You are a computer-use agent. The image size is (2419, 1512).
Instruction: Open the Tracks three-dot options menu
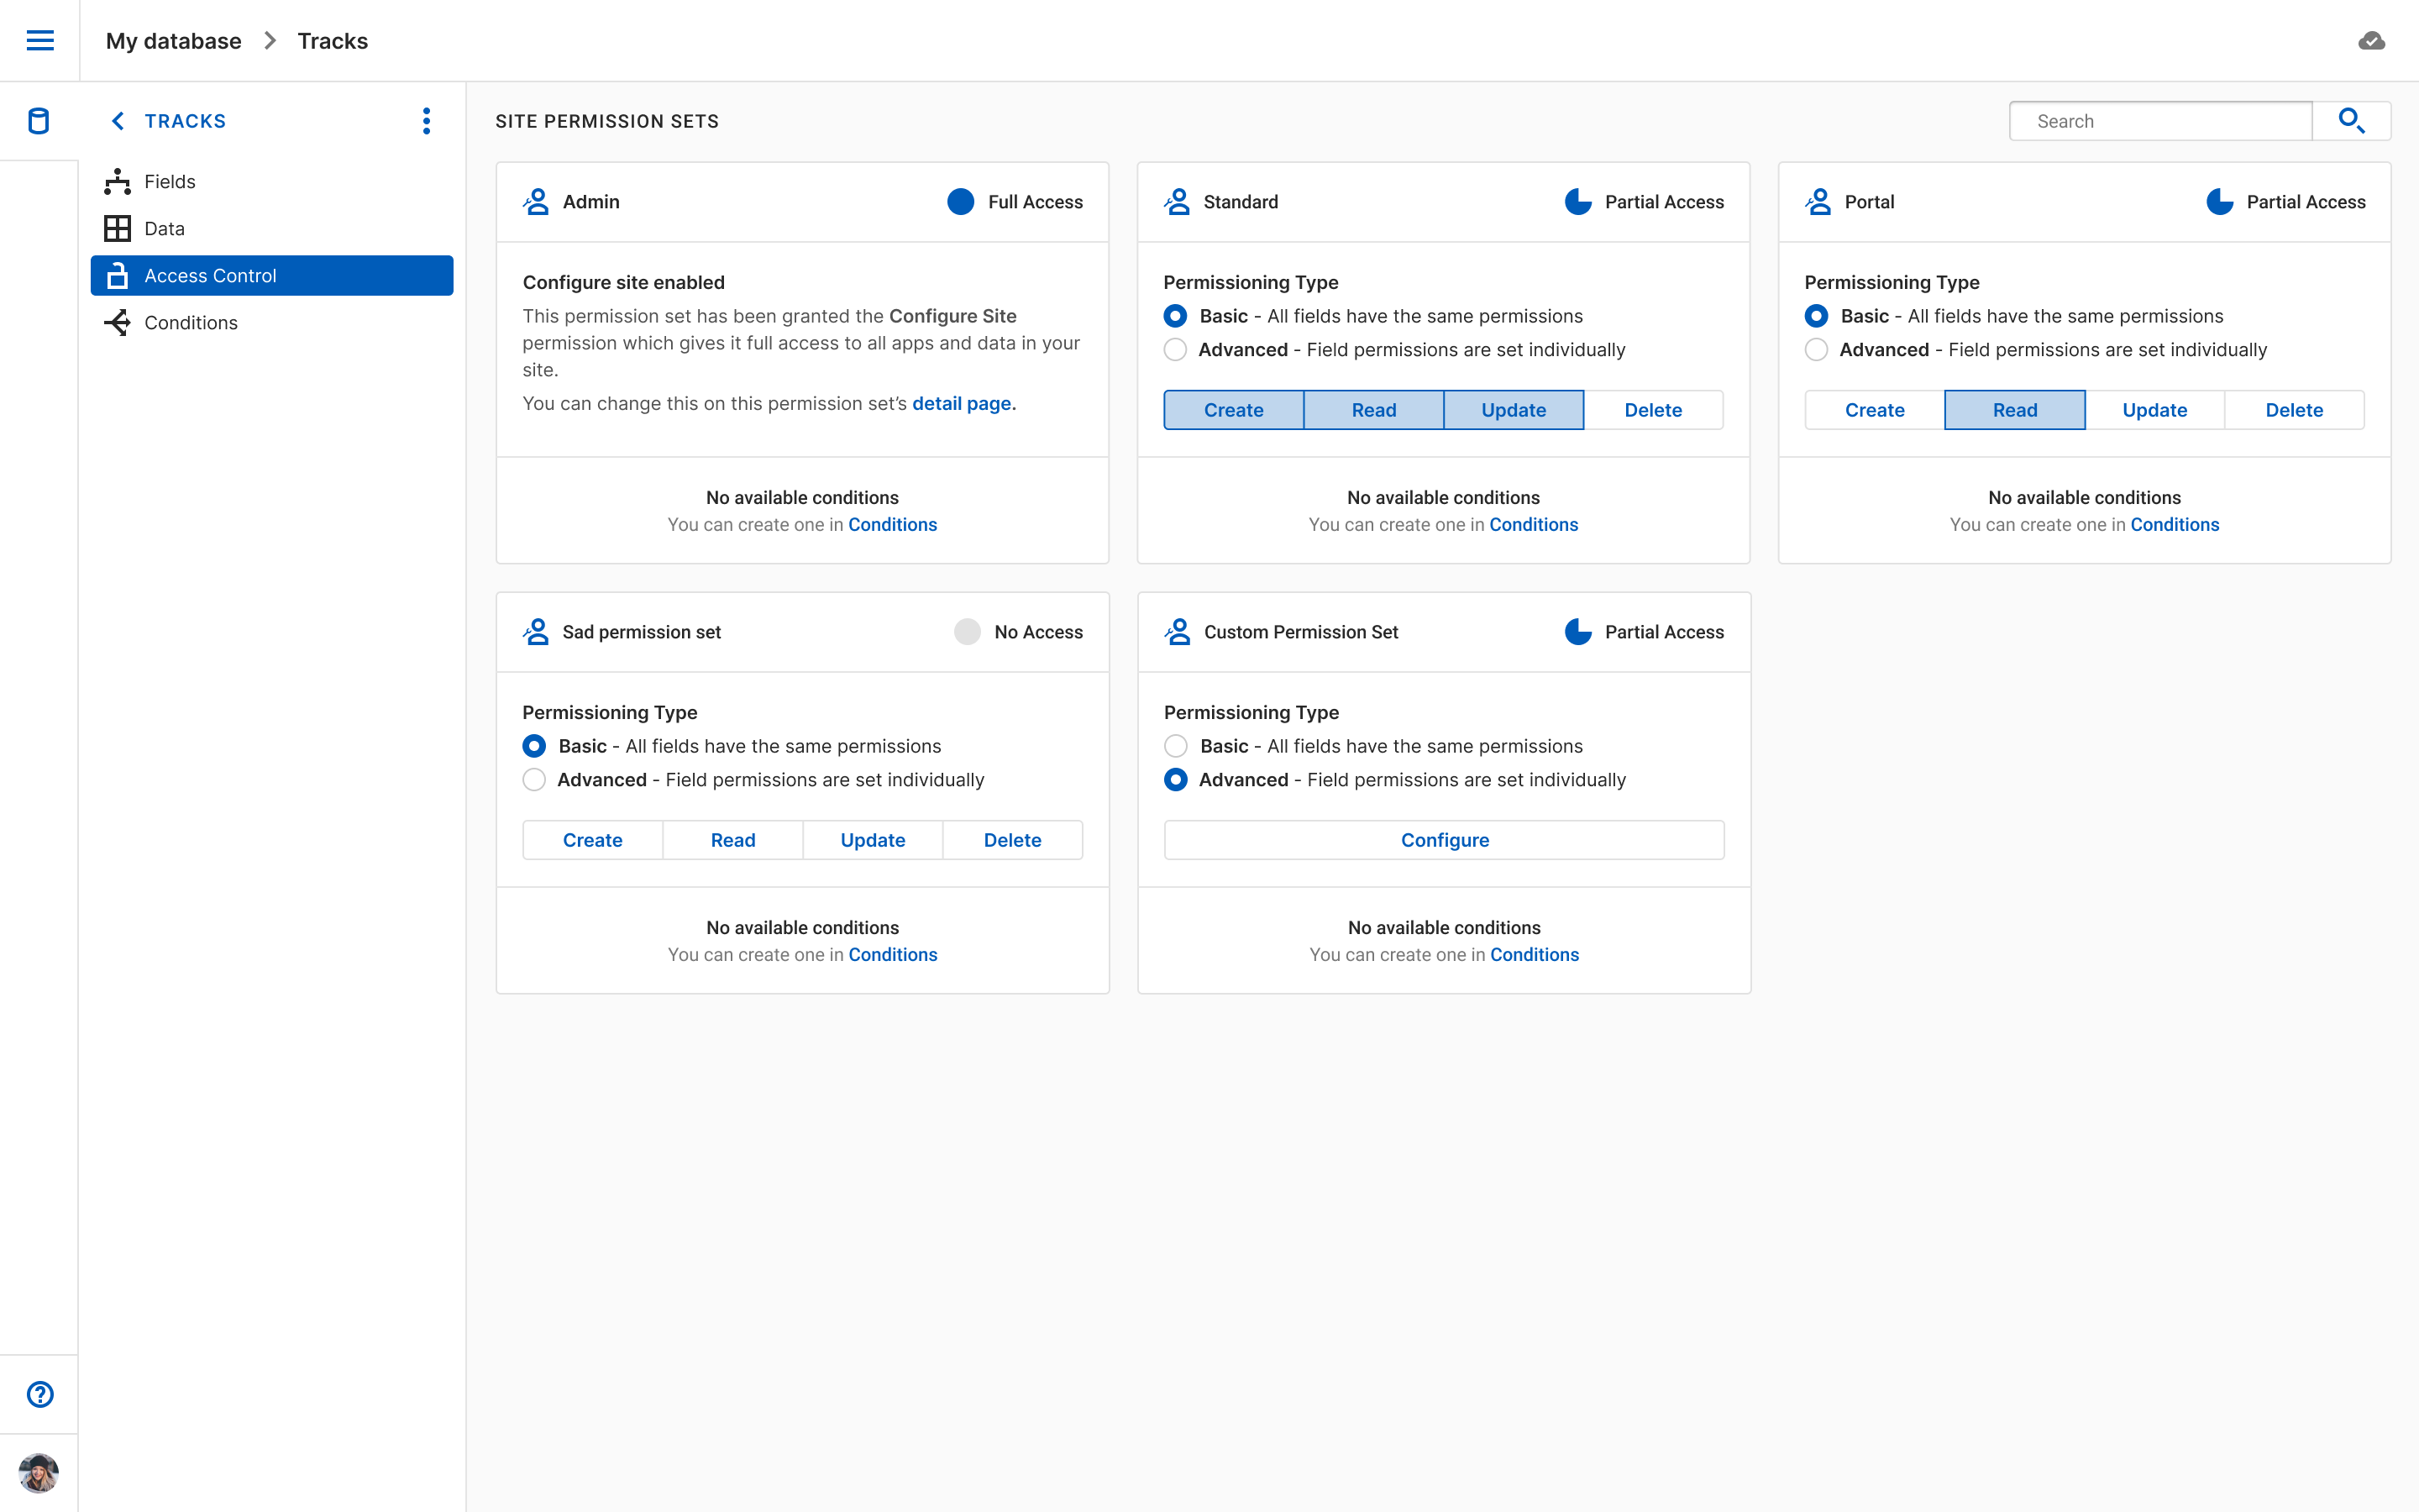pos(427,121)
